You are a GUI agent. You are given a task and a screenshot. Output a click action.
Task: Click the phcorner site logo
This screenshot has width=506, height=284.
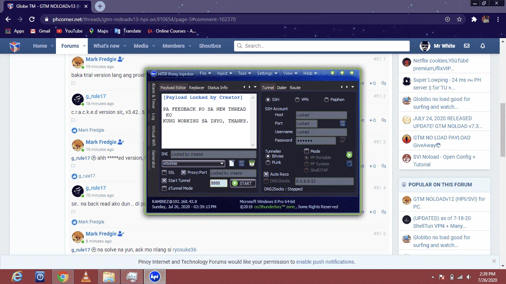pyautogui.click(x=15, y=46)
